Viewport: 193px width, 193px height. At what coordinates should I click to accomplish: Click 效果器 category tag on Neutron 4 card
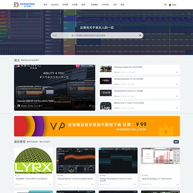[x=61, y=176]
